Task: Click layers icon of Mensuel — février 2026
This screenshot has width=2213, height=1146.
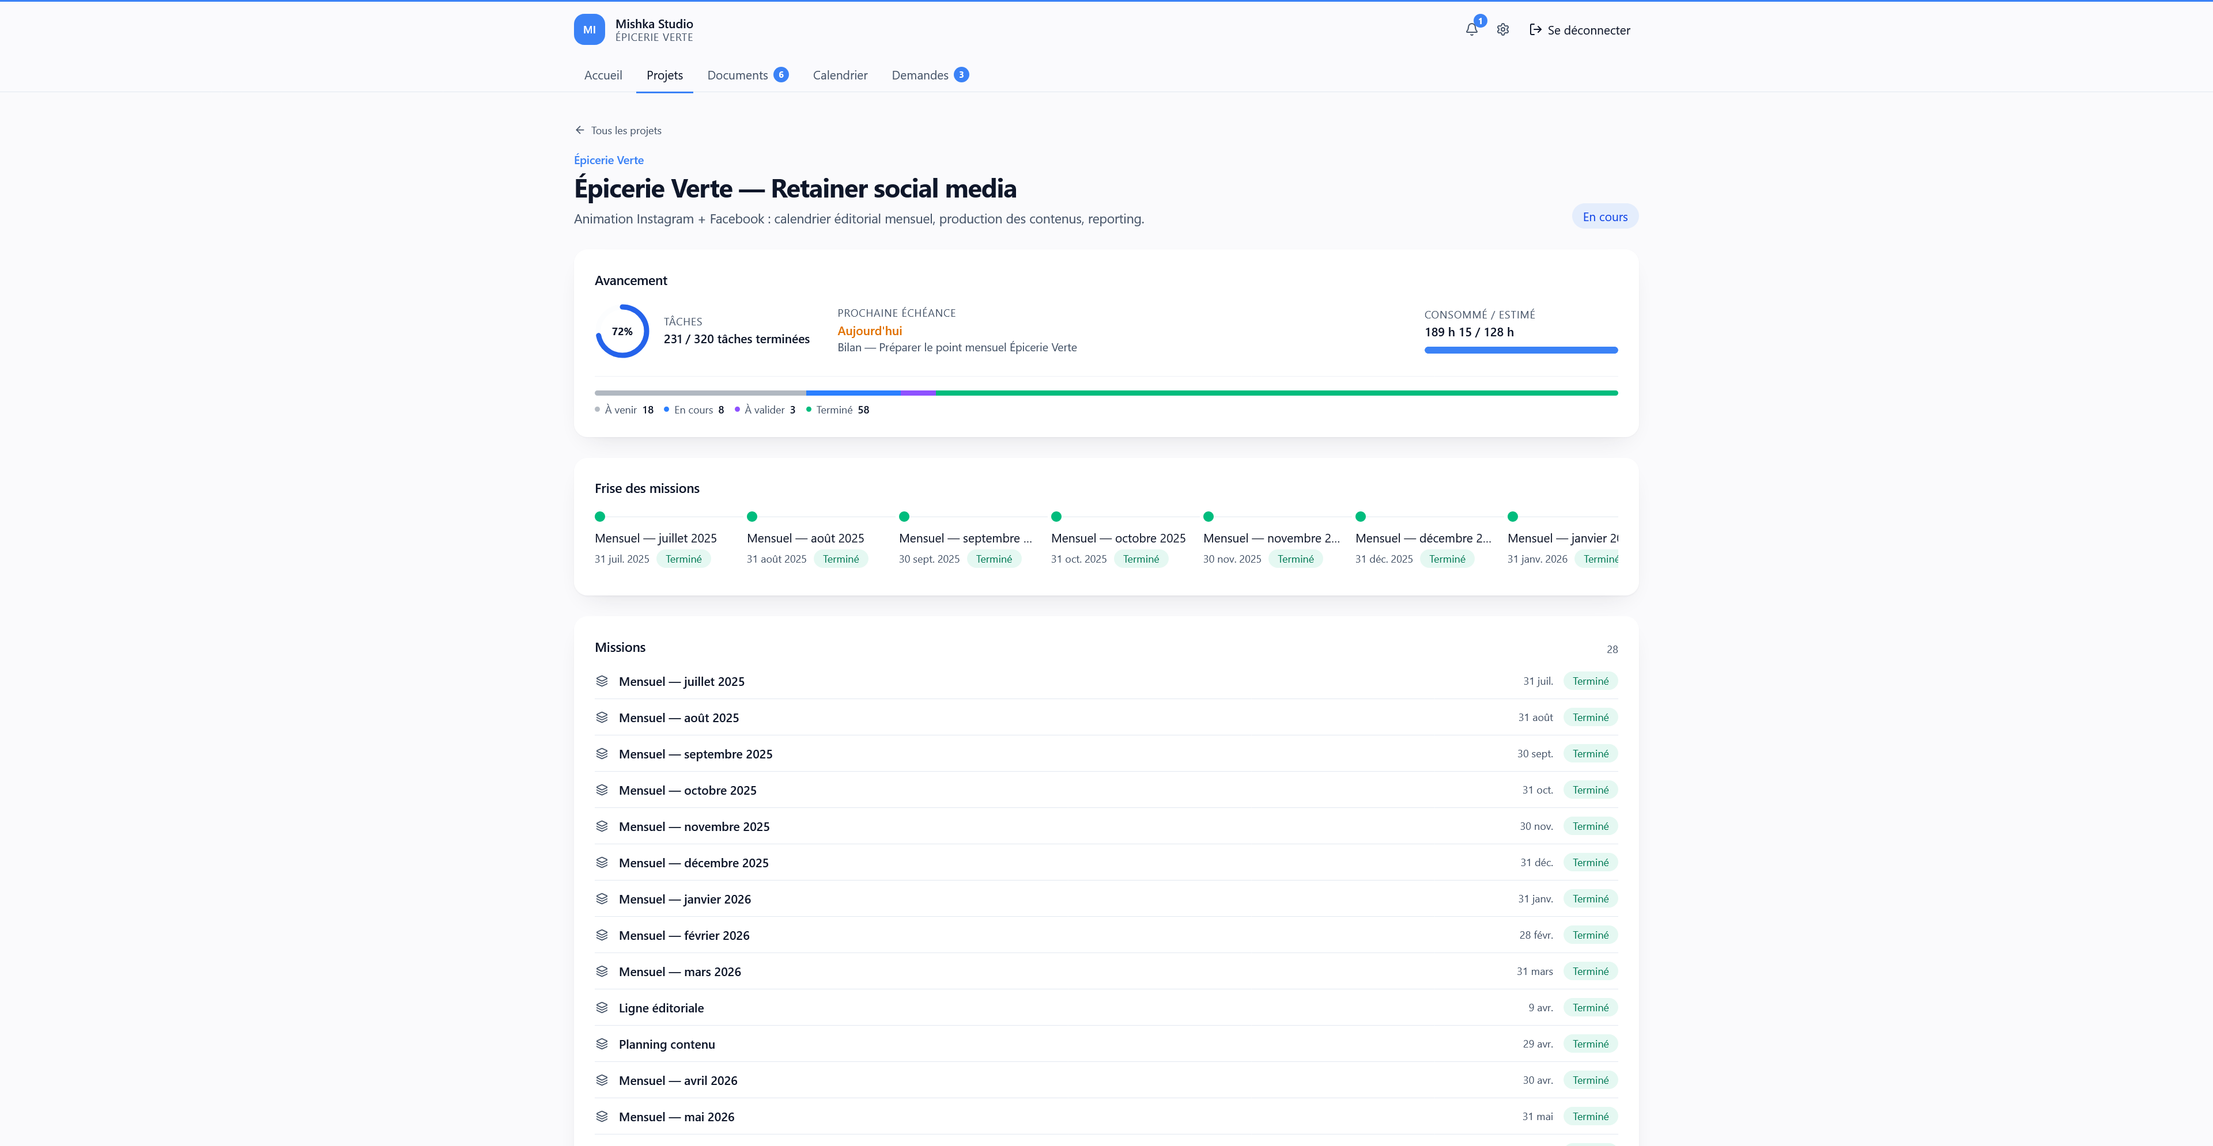Action: pyautogui.click(x=602, y=935)
